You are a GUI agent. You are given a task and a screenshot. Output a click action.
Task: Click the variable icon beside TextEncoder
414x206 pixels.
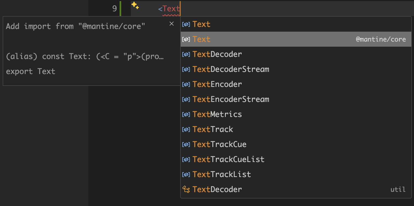pyautogui.click(x=186, y=84)
